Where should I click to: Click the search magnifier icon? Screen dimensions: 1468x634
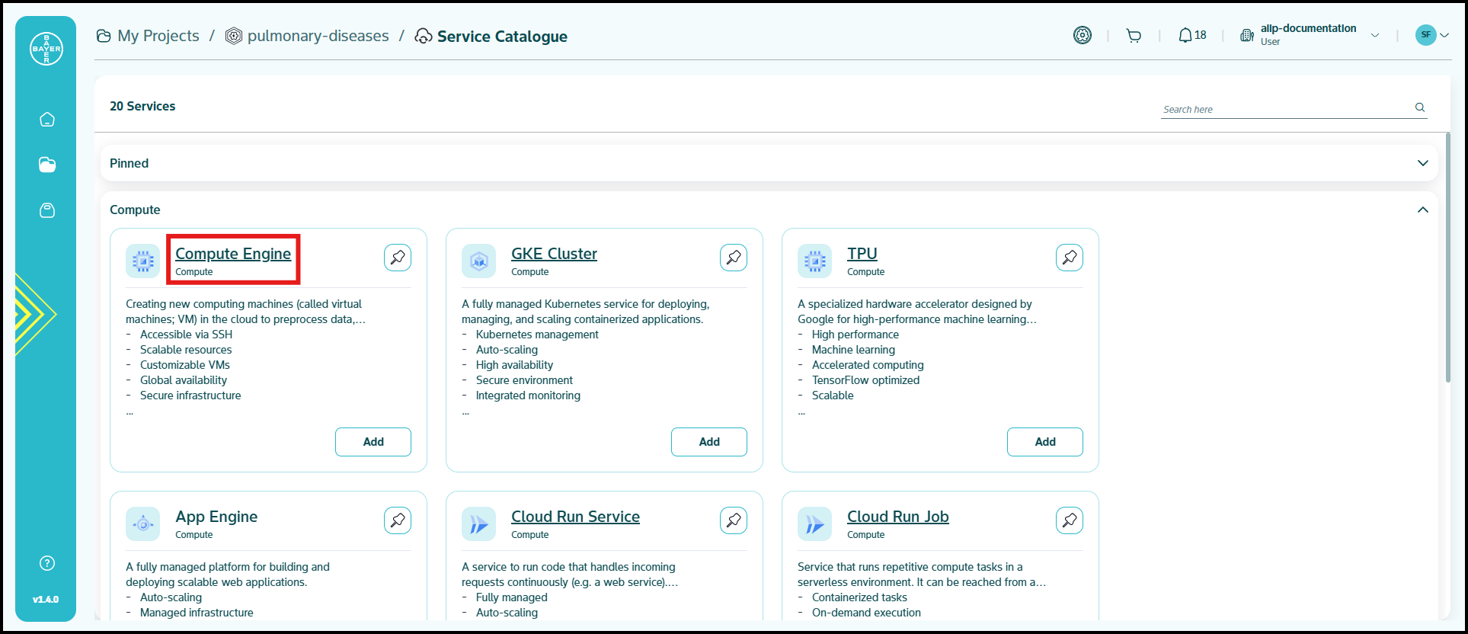click(1420, 107)
